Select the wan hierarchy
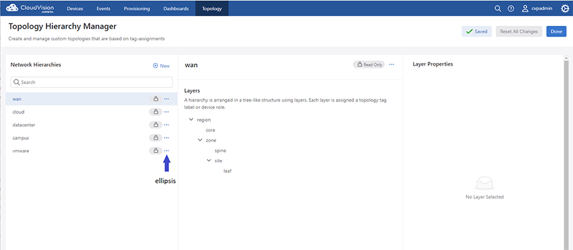 pyautogui.click(x=92, y=99)
